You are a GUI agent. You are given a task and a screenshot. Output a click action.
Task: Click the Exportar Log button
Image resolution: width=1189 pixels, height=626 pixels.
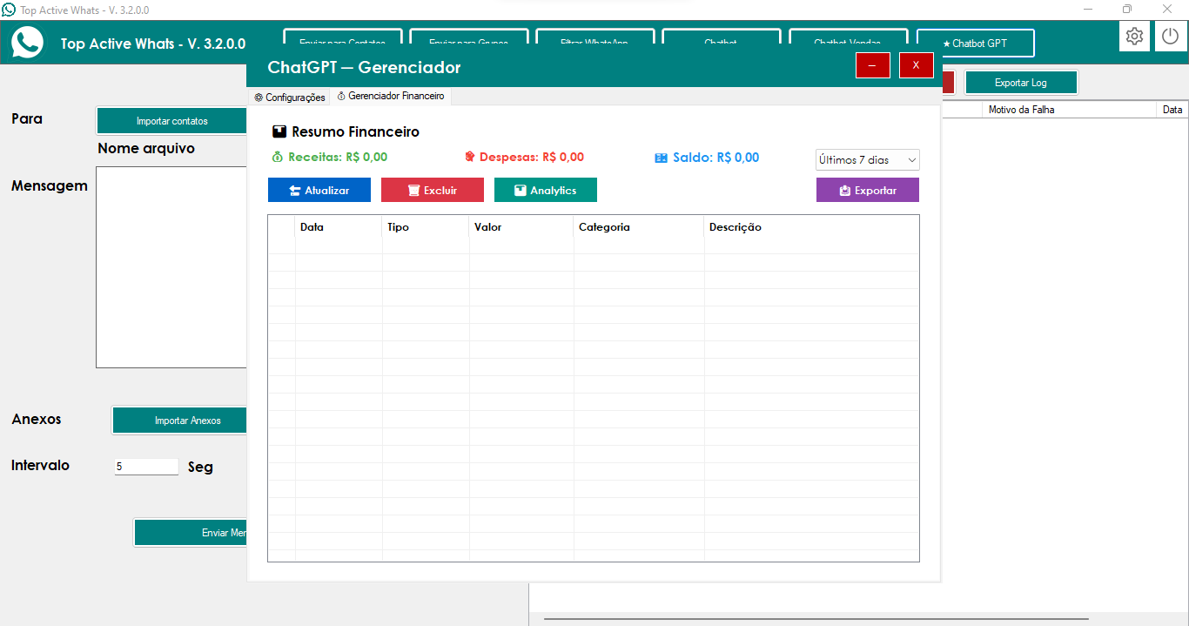click(1020, 83)
